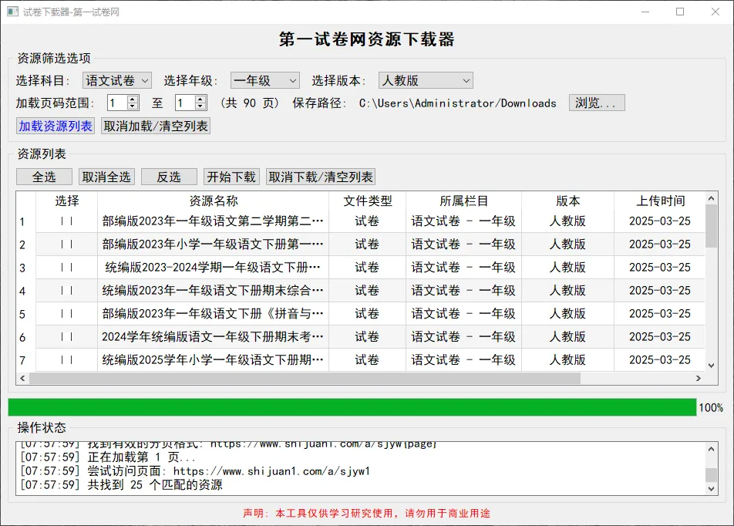
Task: Select resource 统编版2023-2024学期一年级语文下册…
Action: point(214,268)
